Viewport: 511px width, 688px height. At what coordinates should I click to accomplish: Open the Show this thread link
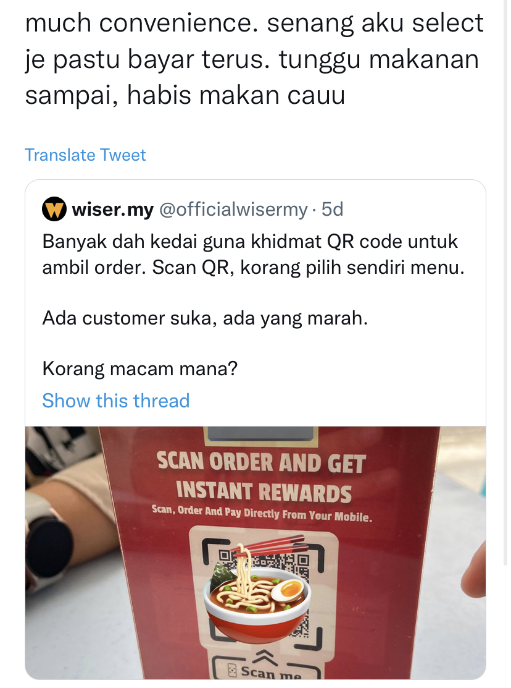pyautogui.click(x=115, y=401)
